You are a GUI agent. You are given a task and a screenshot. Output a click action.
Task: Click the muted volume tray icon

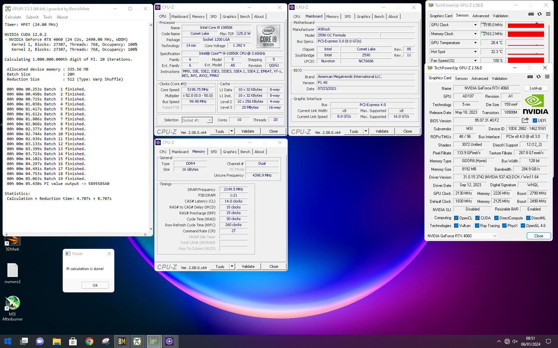click(515, 341)
